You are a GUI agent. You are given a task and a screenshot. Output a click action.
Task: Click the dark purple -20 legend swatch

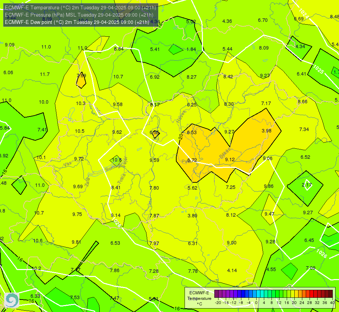coord(216,294)
